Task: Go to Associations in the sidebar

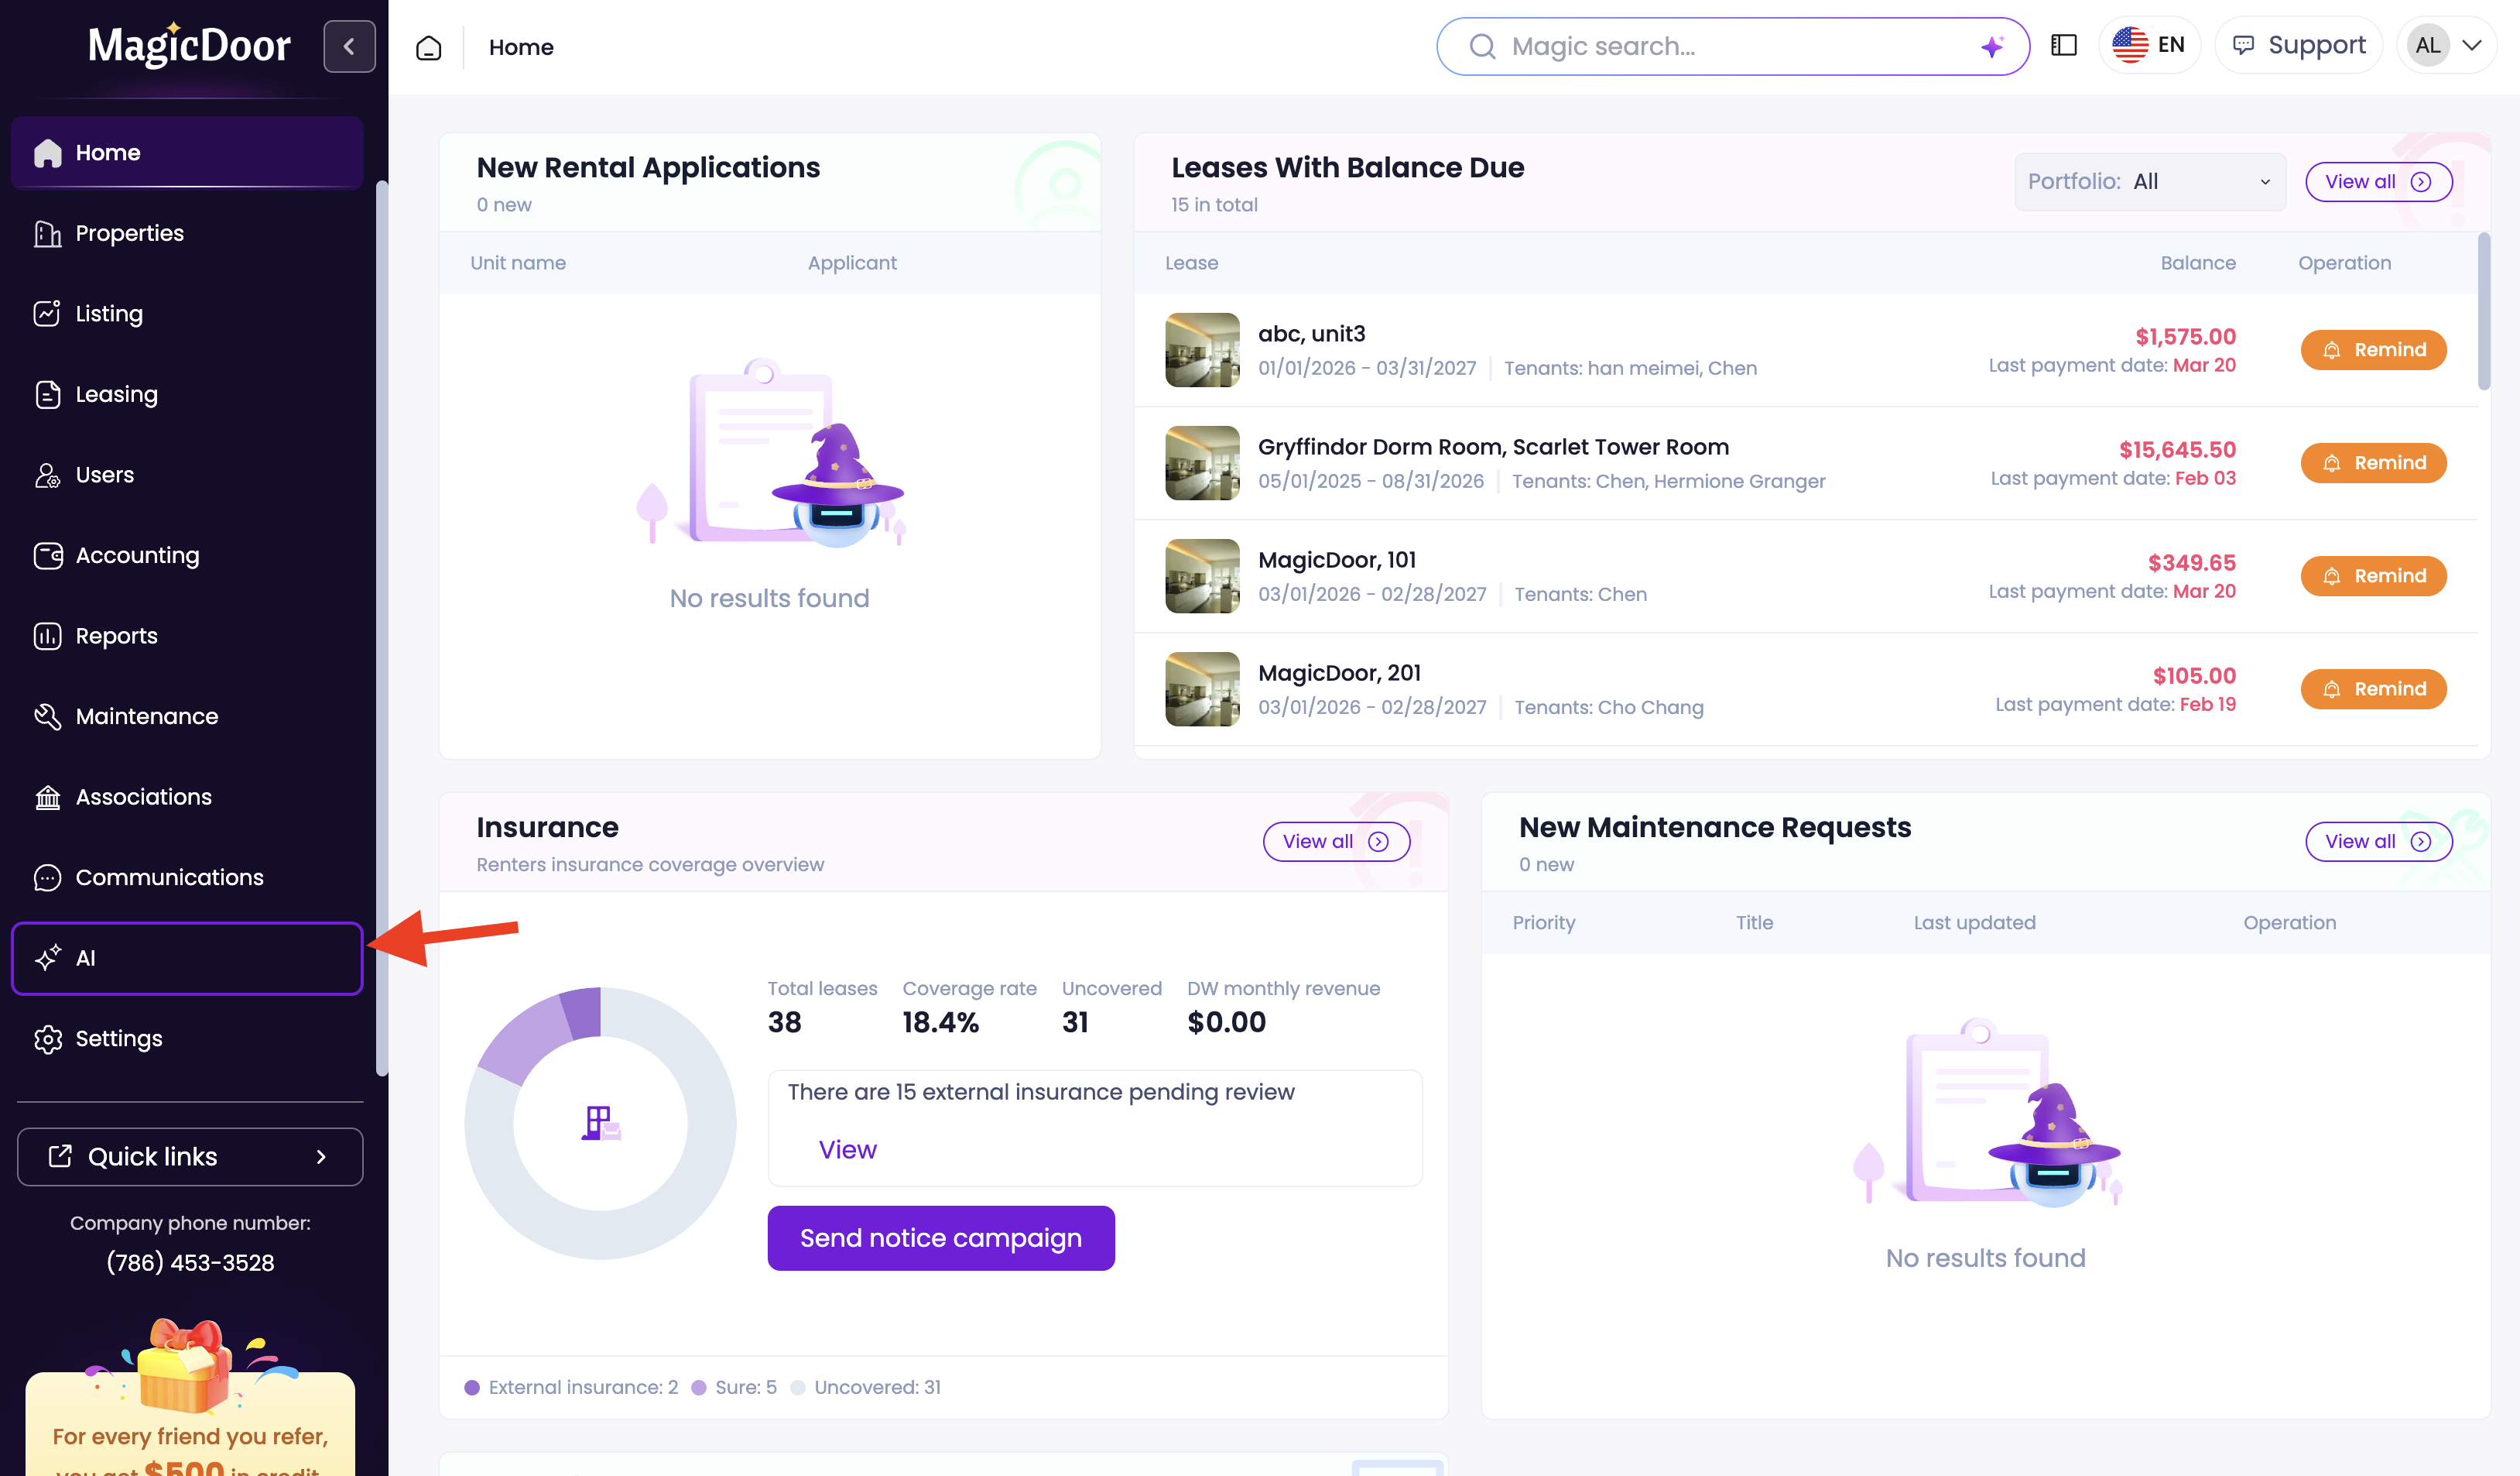Action: point(143,797)
